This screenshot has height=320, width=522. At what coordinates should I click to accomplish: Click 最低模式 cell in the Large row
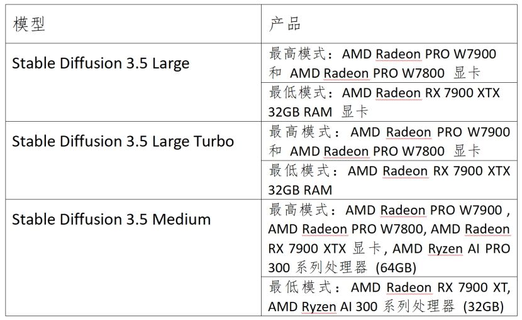389,102
